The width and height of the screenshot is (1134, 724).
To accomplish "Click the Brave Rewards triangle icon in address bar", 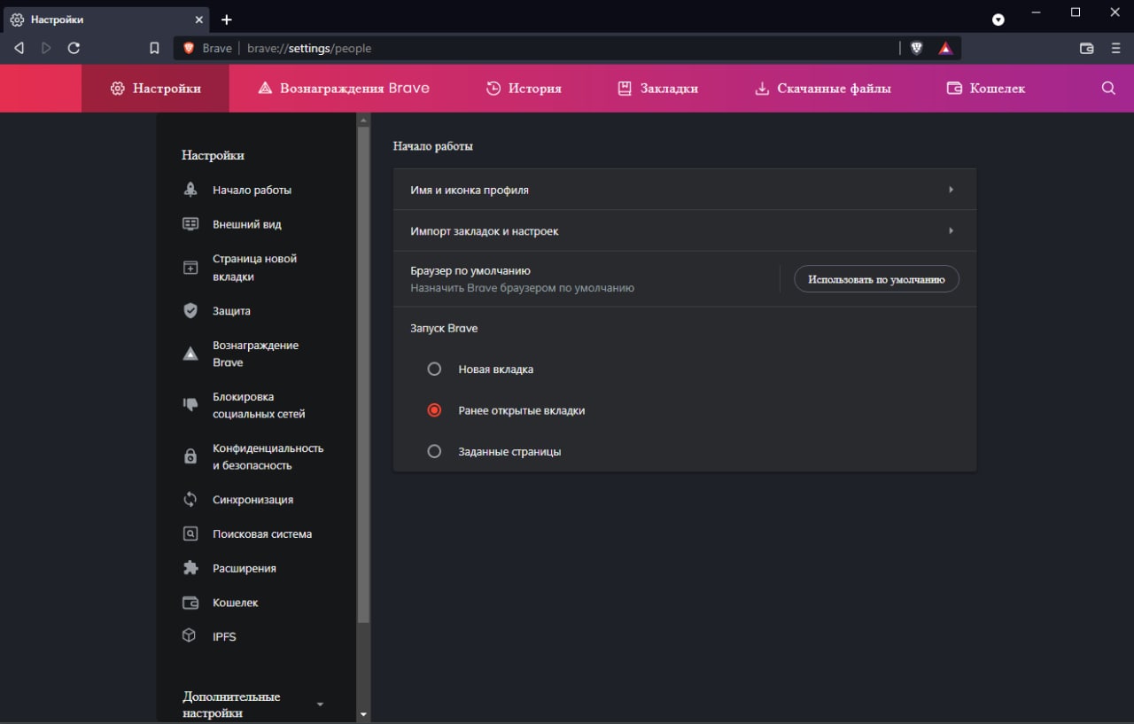I will (x=945, y=48).
